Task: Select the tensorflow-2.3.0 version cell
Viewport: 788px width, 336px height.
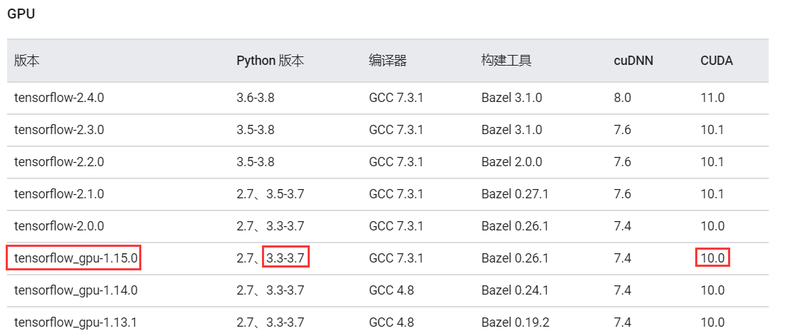Action: coord(59,130)
